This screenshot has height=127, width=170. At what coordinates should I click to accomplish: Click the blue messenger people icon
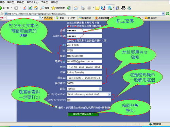click(103, 8)
